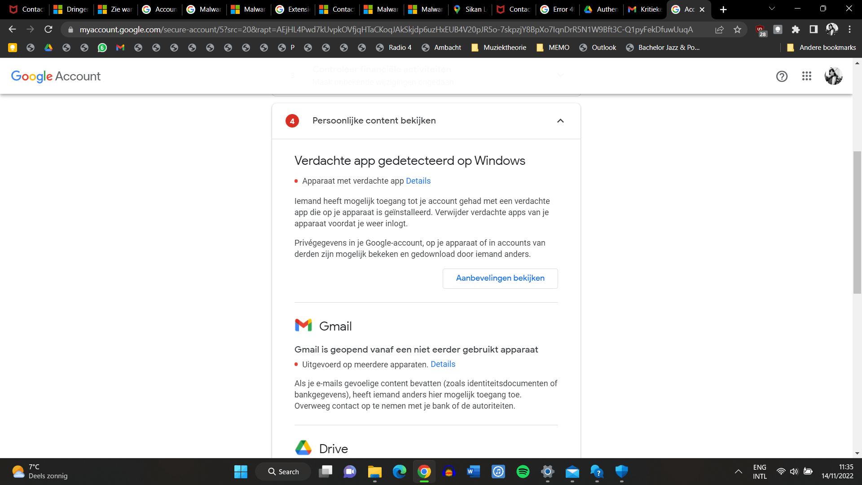
Task: Open Details link under Gmail section
Action: (x=443, y=364)
